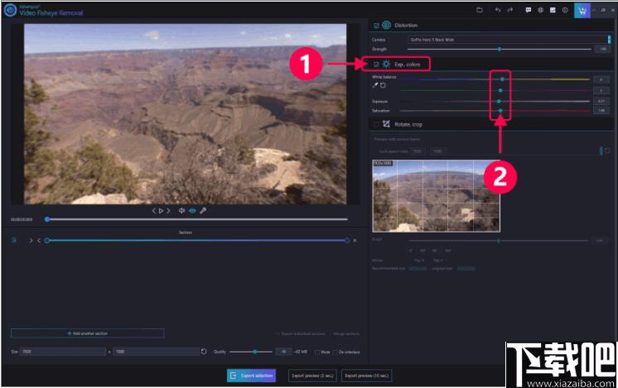Tick the Mute export checkbox

click(317, 352)
